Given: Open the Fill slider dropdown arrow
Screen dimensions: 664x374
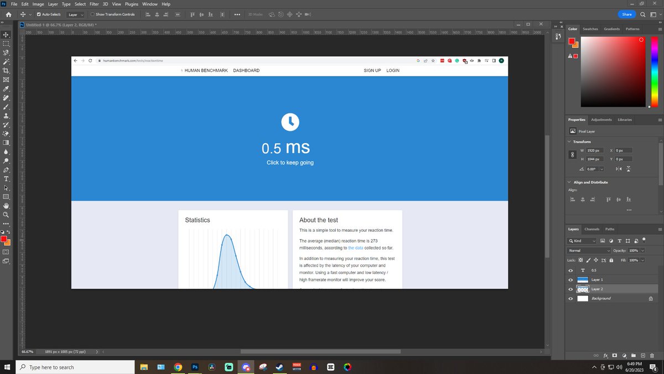Looking at the screenshot, I should (x=641, y=260).
